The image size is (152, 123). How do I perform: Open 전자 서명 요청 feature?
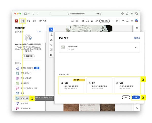[24, 78]
